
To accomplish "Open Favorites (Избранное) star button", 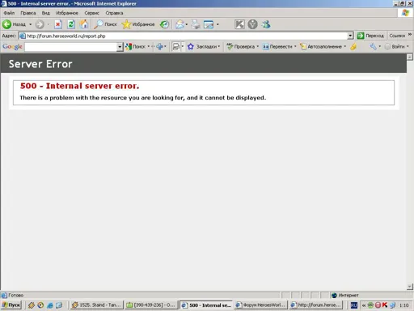I will [x=138, y=24].
